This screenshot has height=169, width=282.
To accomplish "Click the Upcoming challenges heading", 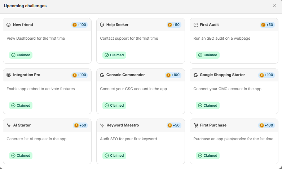I will (25, 6).
